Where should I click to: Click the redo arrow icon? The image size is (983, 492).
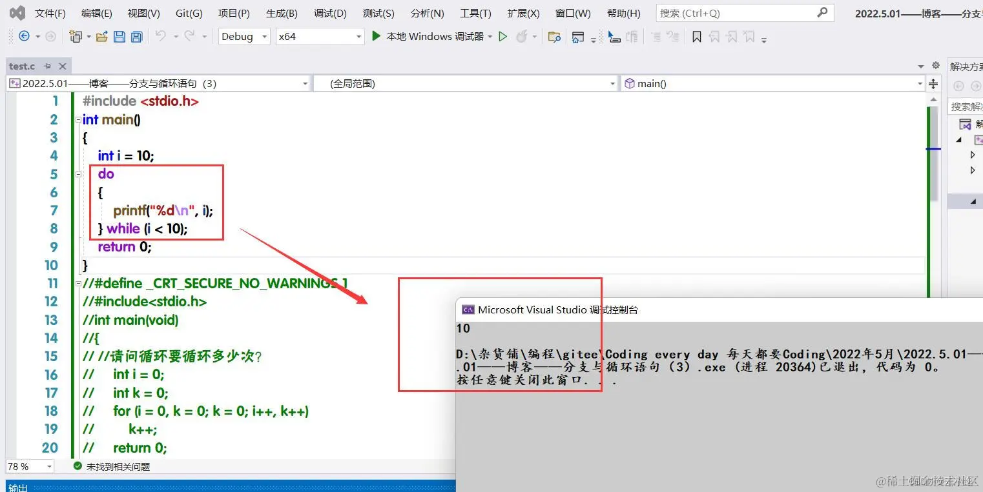click(189, 37)
